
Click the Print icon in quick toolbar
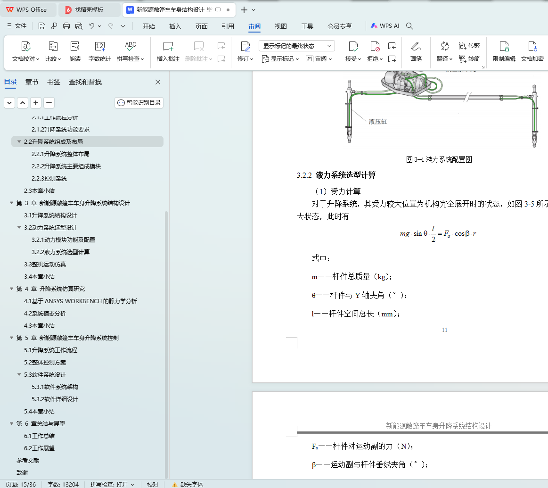pyautogui.click(x=66, y=26)
